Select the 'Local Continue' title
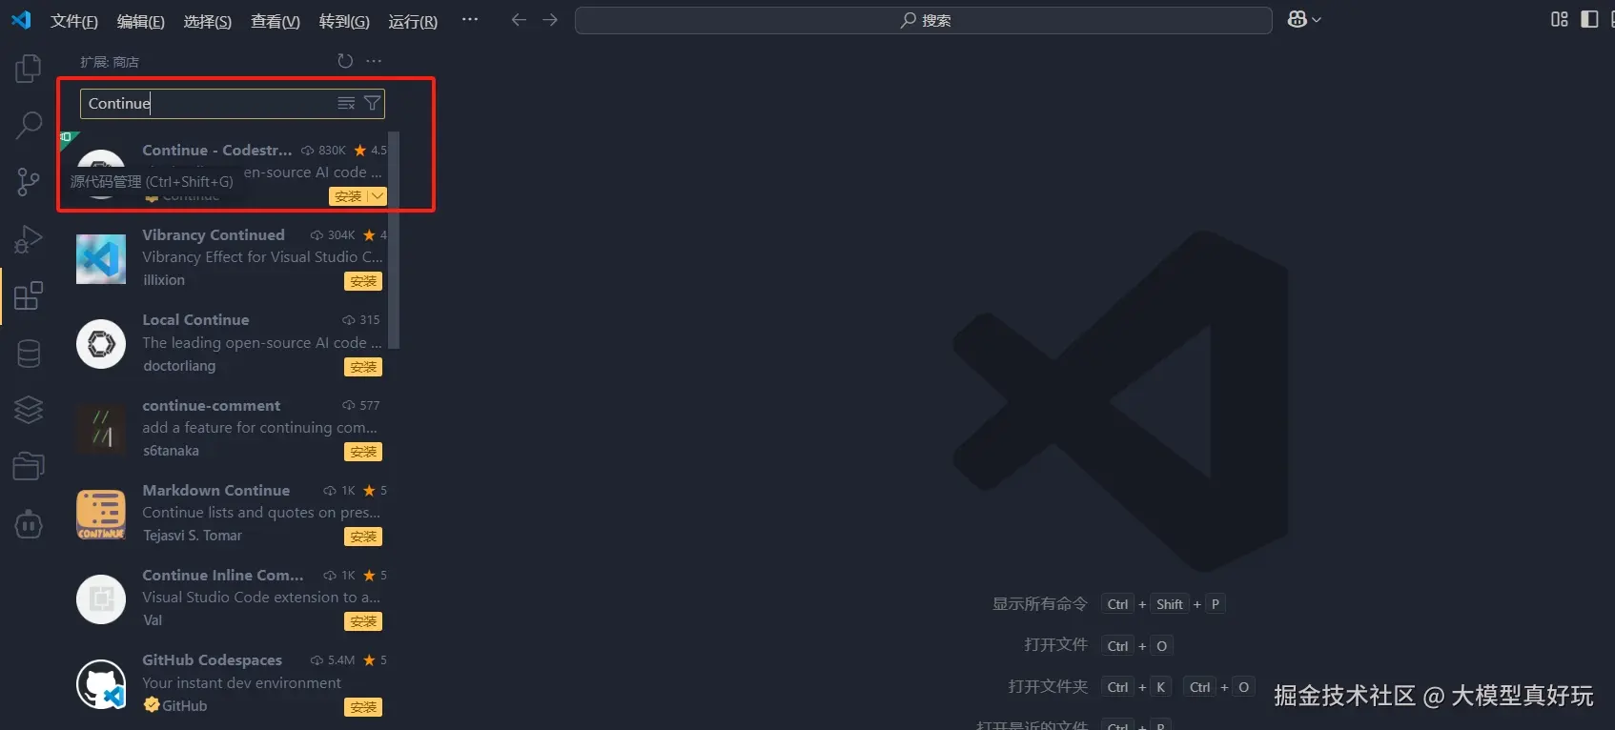The height and width of the screenshot is (730, 1615). [x=195, y=319]
